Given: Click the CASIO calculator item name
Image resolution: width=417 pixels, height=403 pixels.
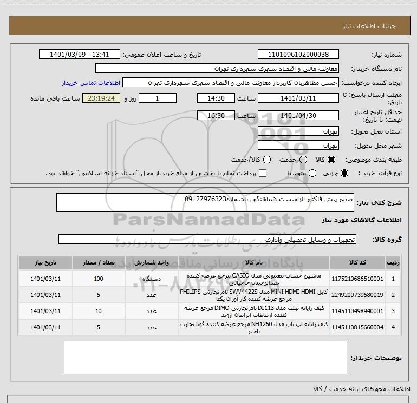Looking at the screenshot, I should (x=254, y=279).
